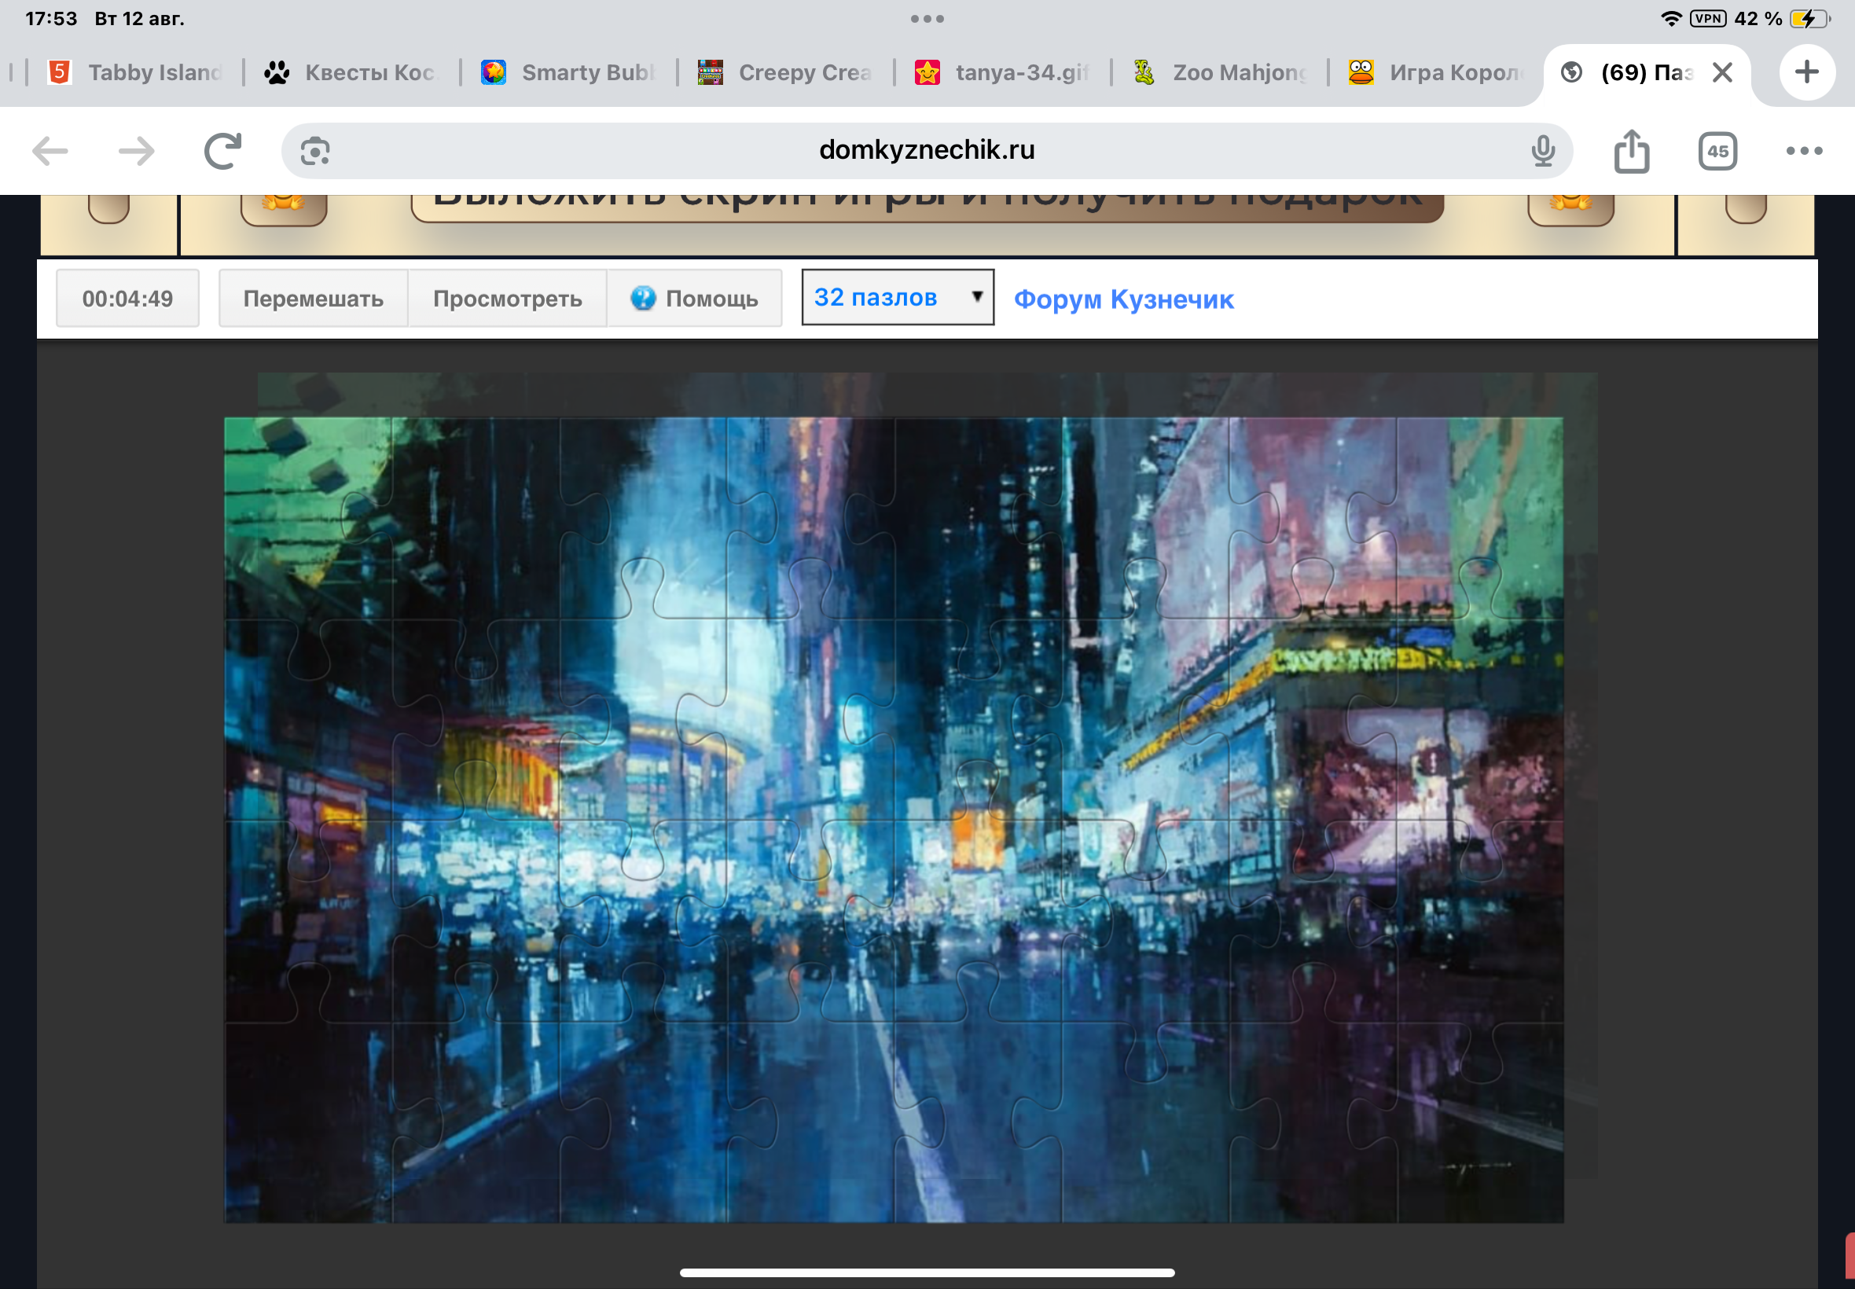Viewport: 1855px width, 1289px height.
Task: Switch to the Creepy Crea tab
Action: coord(785,72)
